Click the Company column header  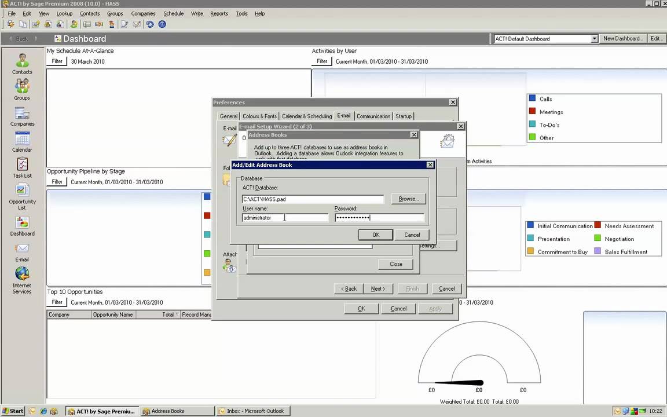click(69, 314)
